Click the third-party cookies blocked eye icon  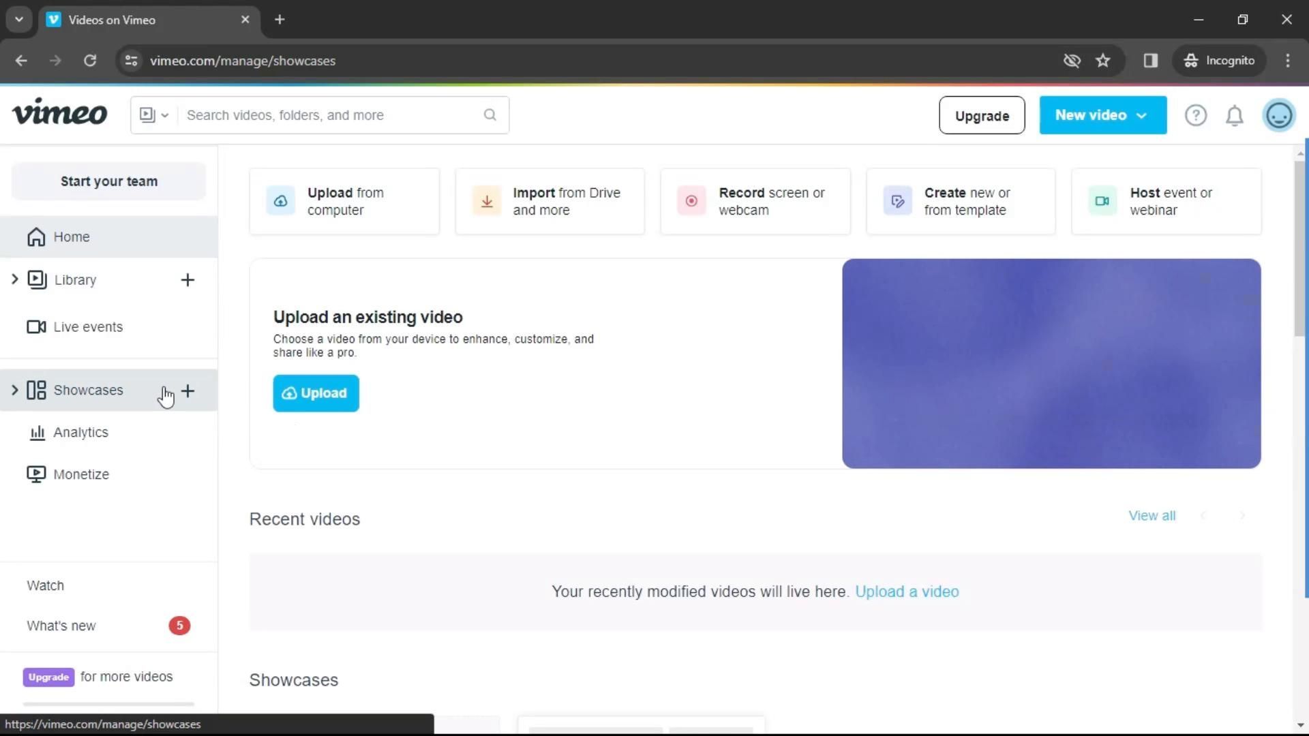(x=1072, y=61)
